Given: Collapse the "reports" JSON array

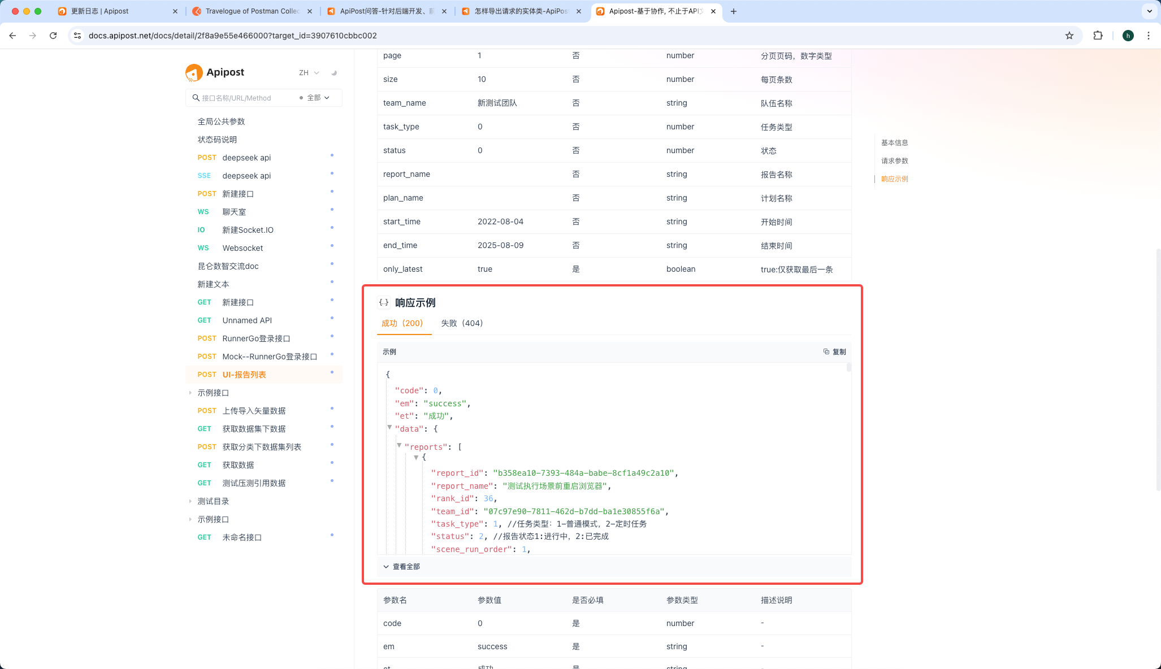Looking at the screenshot, I should tap(399, 445).
